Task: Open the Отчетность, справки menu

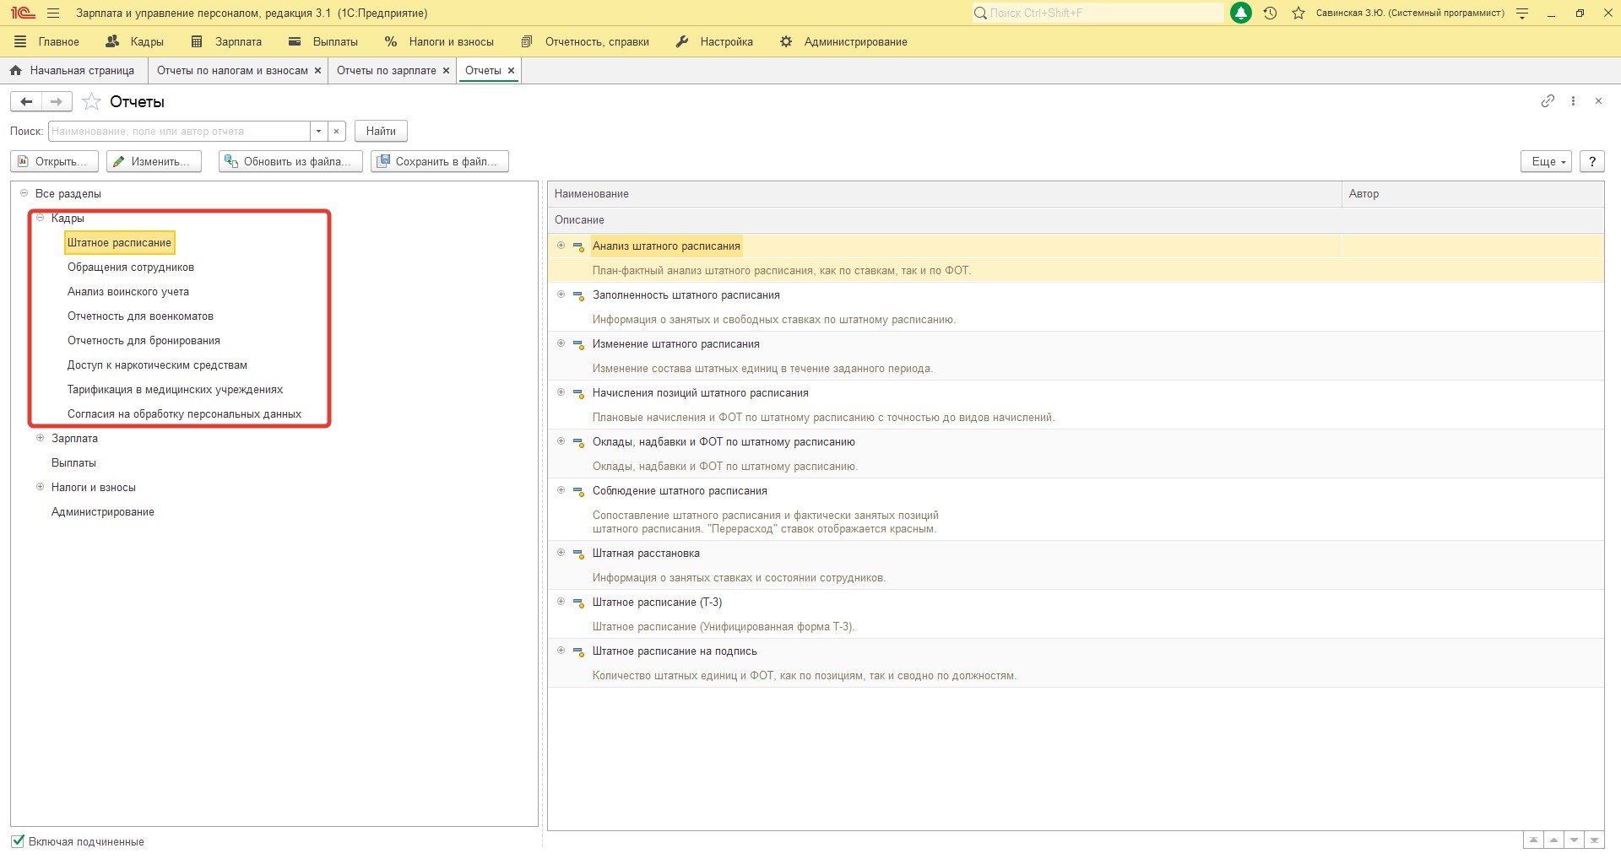Action: (x=585, y=41)
